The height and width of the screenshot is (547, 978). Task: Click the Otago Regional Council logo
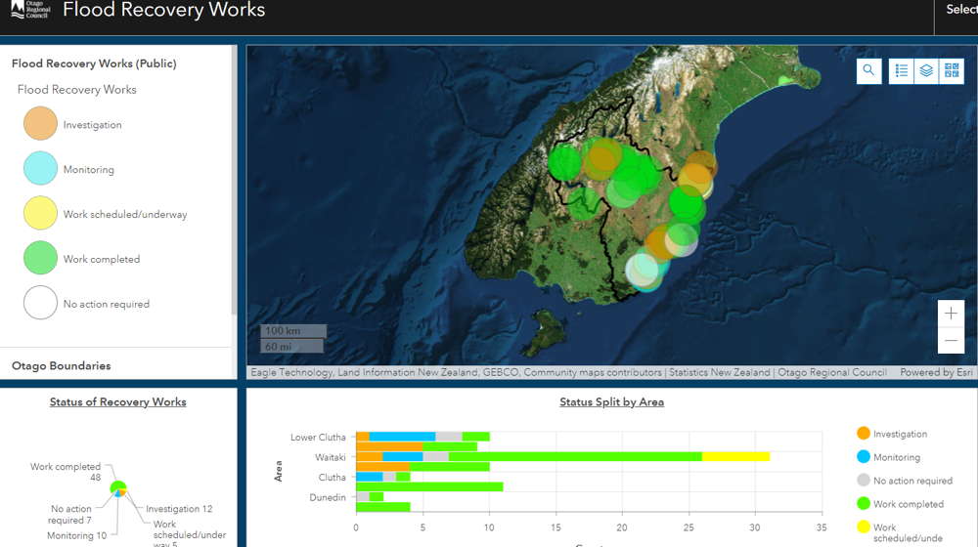point(30,10)
